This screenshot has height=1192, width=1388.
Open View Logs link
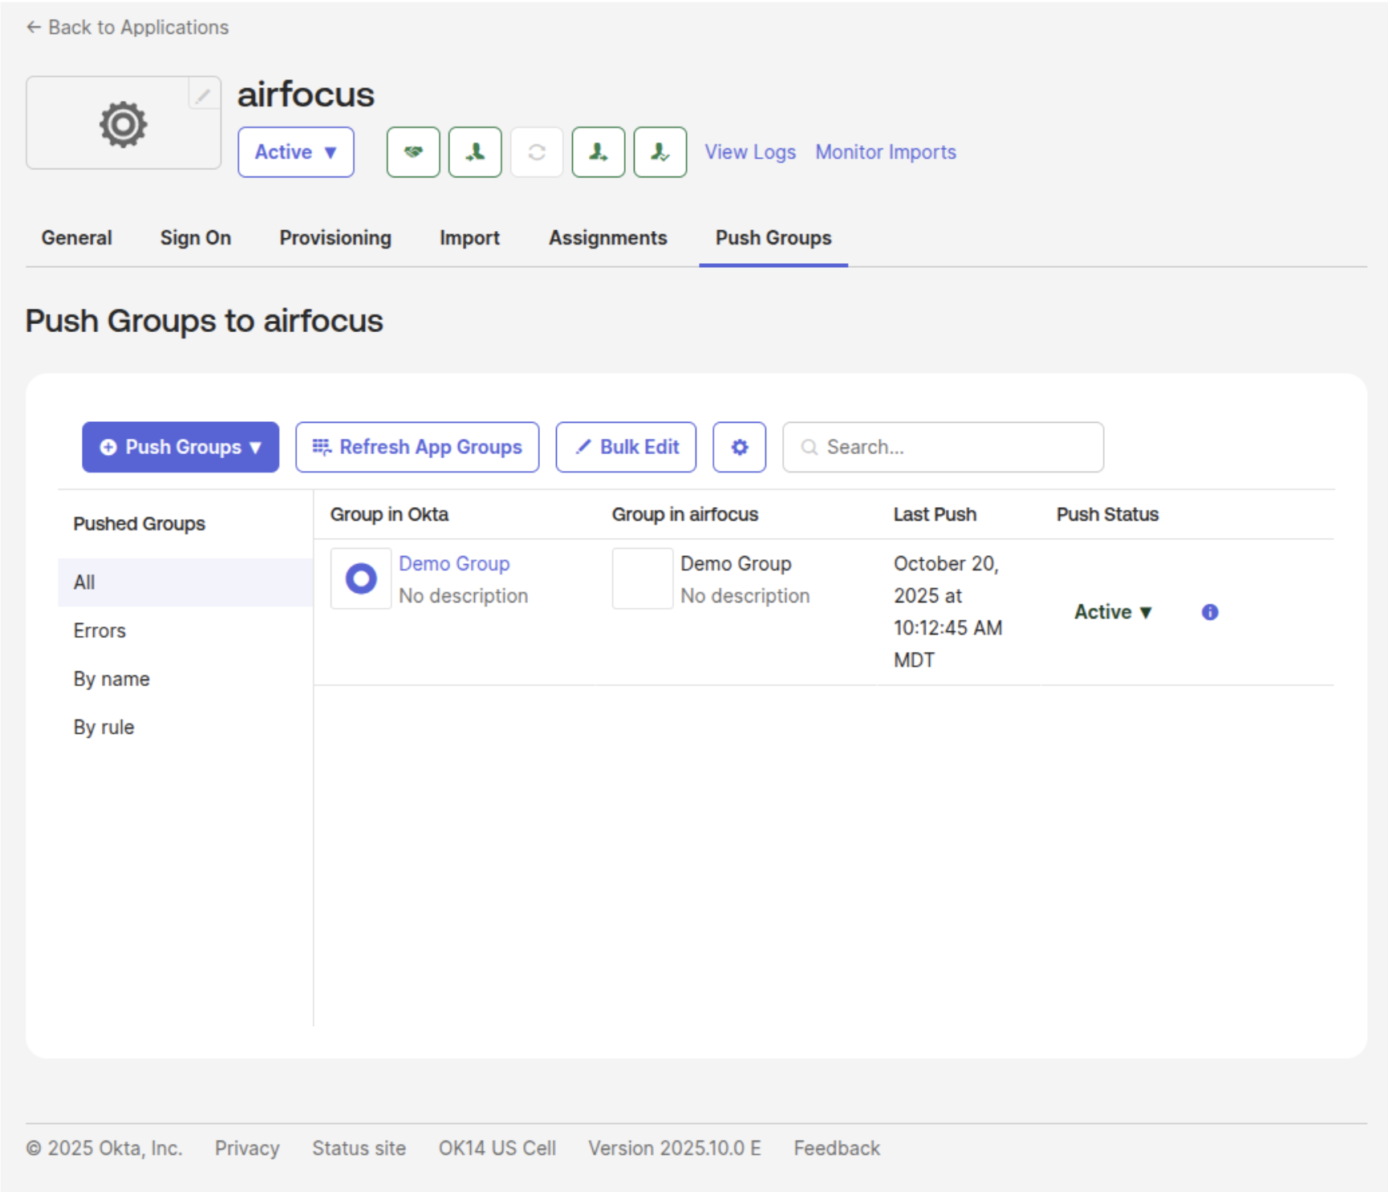coord(750,152)
